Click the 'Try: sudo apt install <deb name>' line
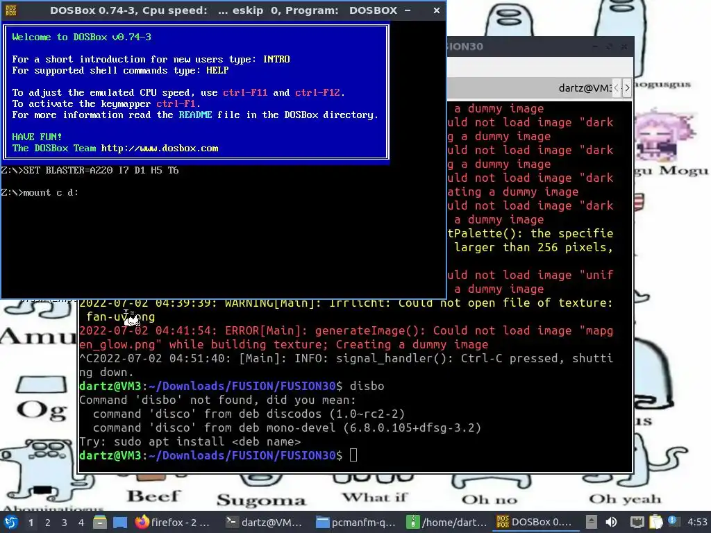 pos(190,441)
